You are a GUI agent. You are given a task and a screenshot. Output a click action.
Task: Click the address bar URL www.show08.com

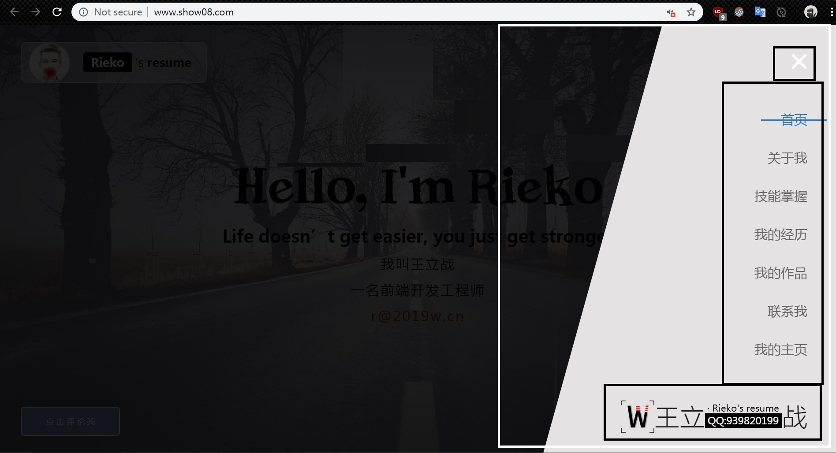click(x=194, y=12)
